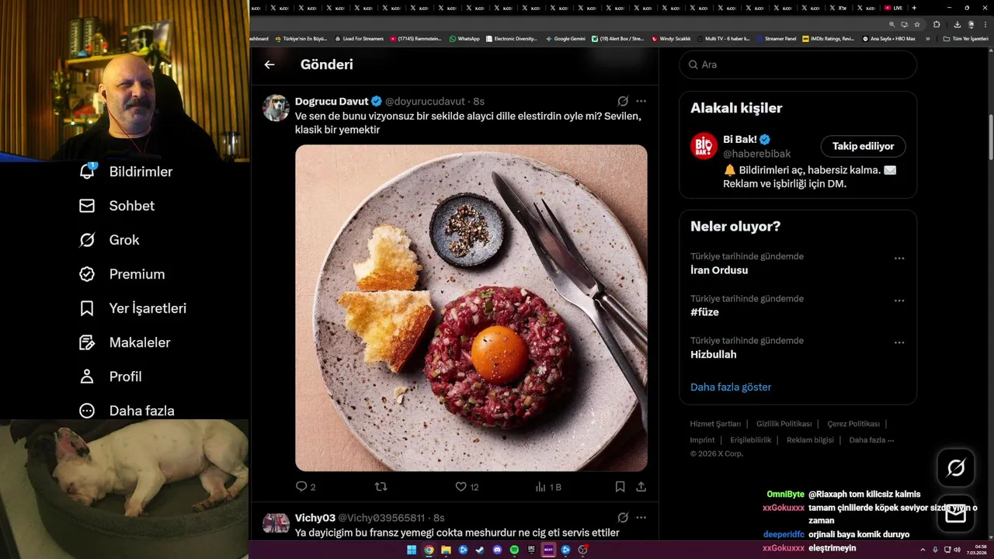This screenshot has width=994, height=559.
Task: Open WhatsApp bookmark in bookmarks bar
Action: point(464,38)
